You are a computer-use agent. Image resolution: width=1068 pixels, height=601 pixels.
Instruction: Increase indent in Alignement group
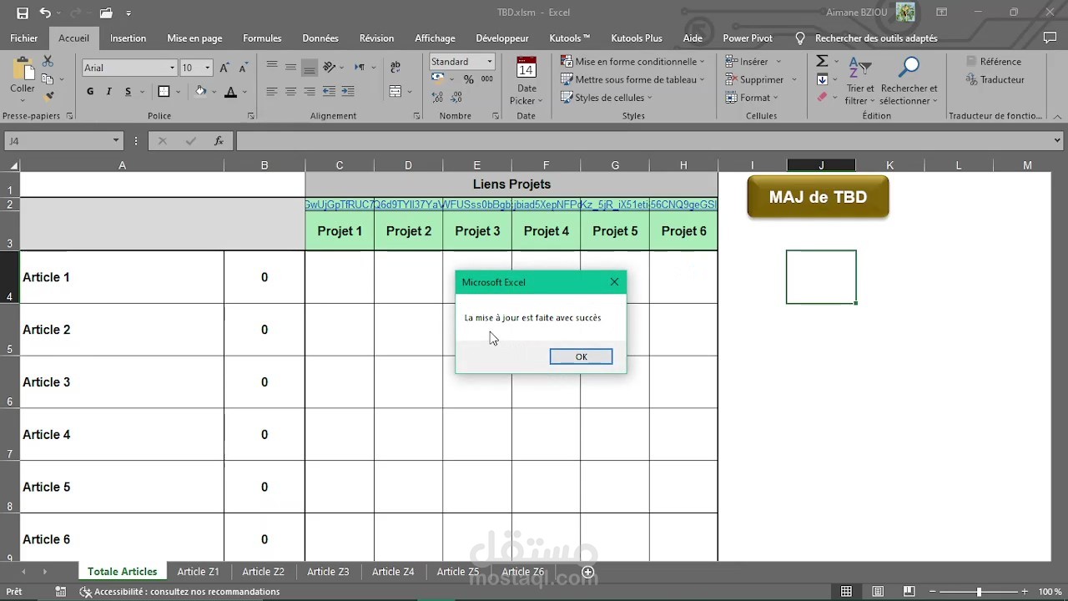click(347, 92)
